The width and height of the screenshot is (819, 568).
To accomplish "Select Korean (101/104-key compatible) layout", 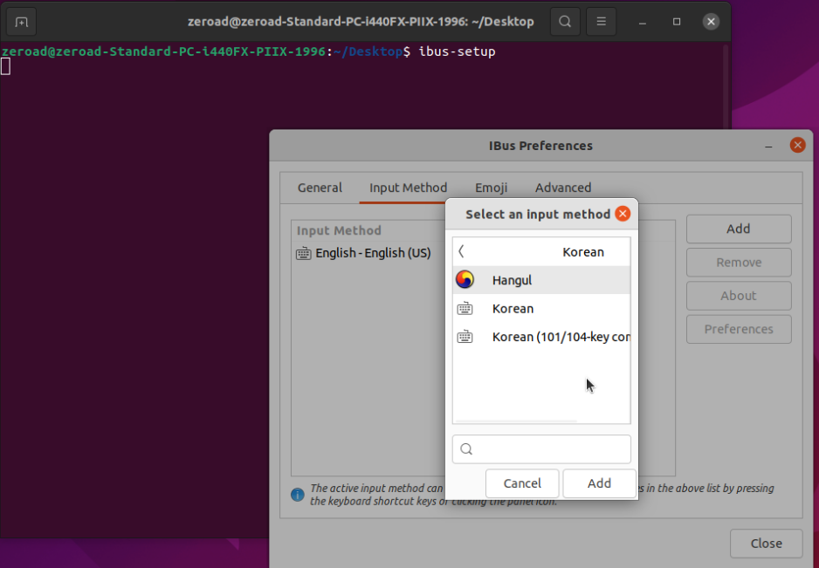I will (x=541, y=337).
